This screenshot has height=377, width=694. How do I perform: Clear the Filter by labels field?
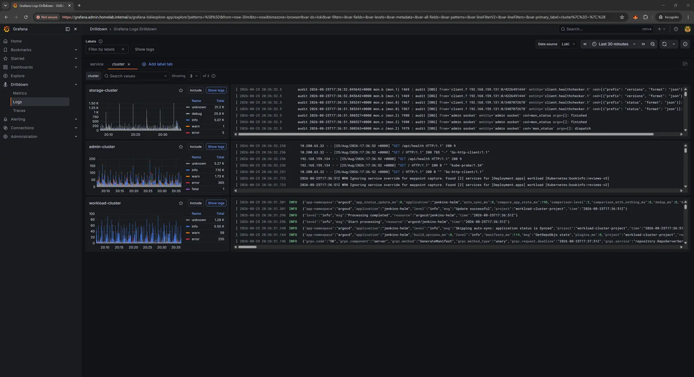123,49
